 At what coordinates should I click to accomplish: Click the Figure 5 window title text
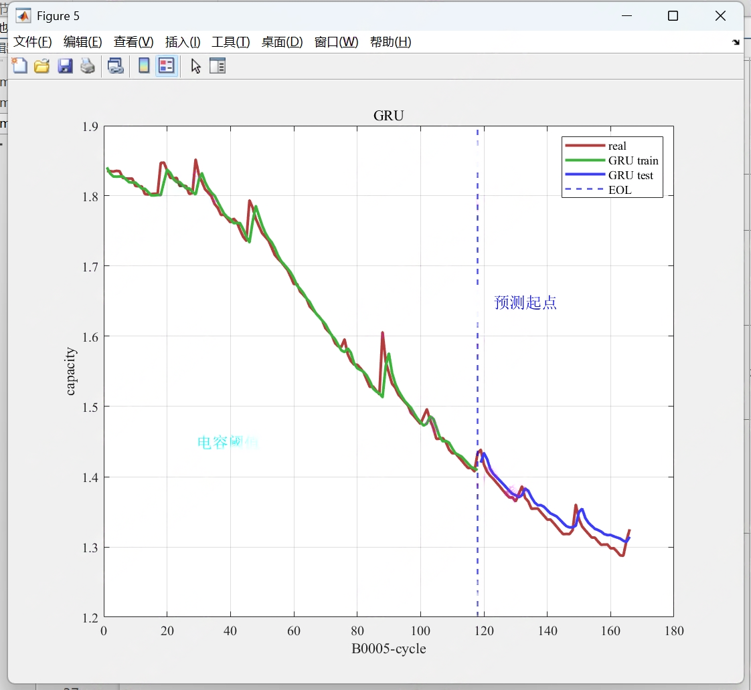[x=58, y=16]
